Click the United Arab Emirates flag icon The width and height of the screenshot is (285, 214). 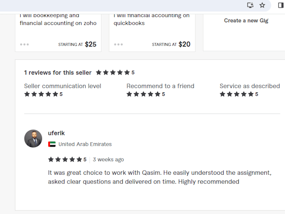coord(52,144)
